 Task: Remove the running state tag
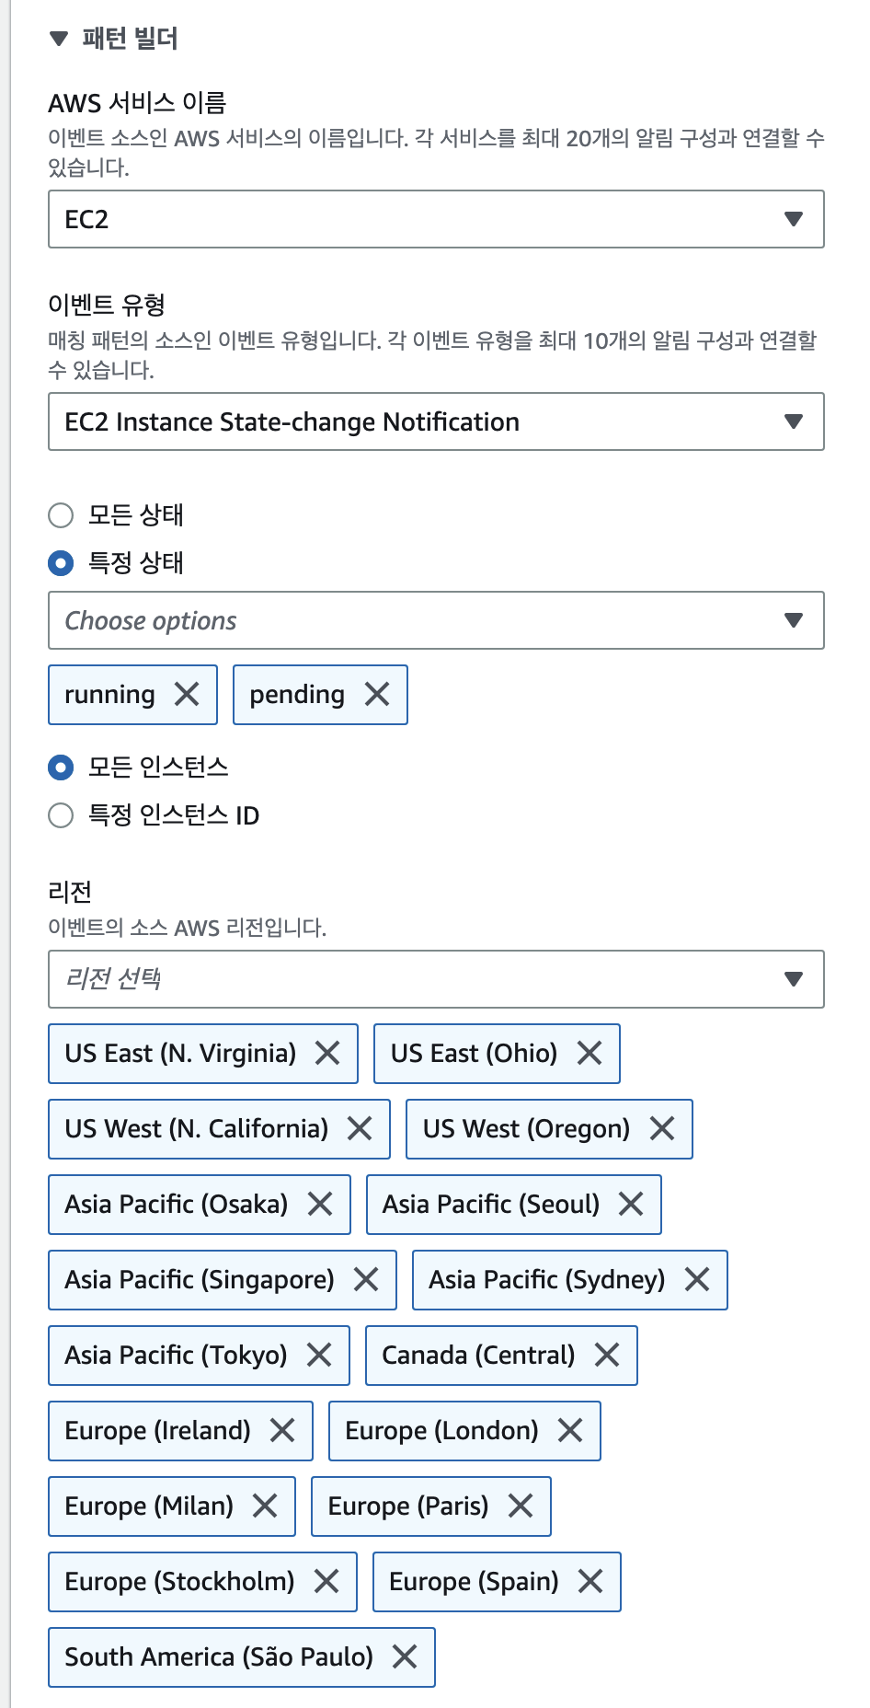187,695
